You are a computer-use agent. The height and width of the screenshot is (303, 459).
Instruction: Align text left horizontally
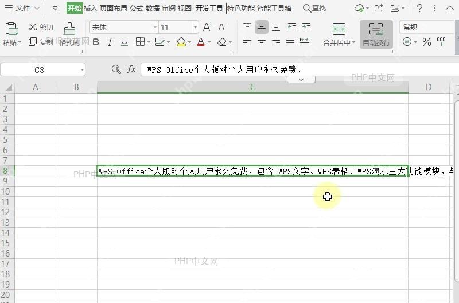click(x=247, y=42)
